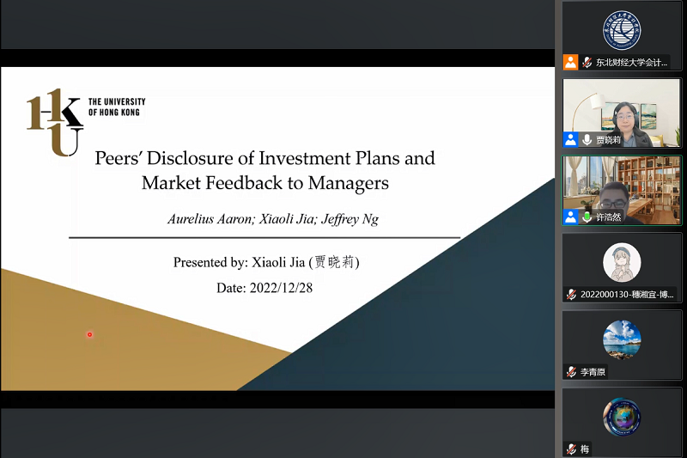Click muted microphone icon beside 东北财经大学会计
The image size is (687, 458).
click(587, 62)
